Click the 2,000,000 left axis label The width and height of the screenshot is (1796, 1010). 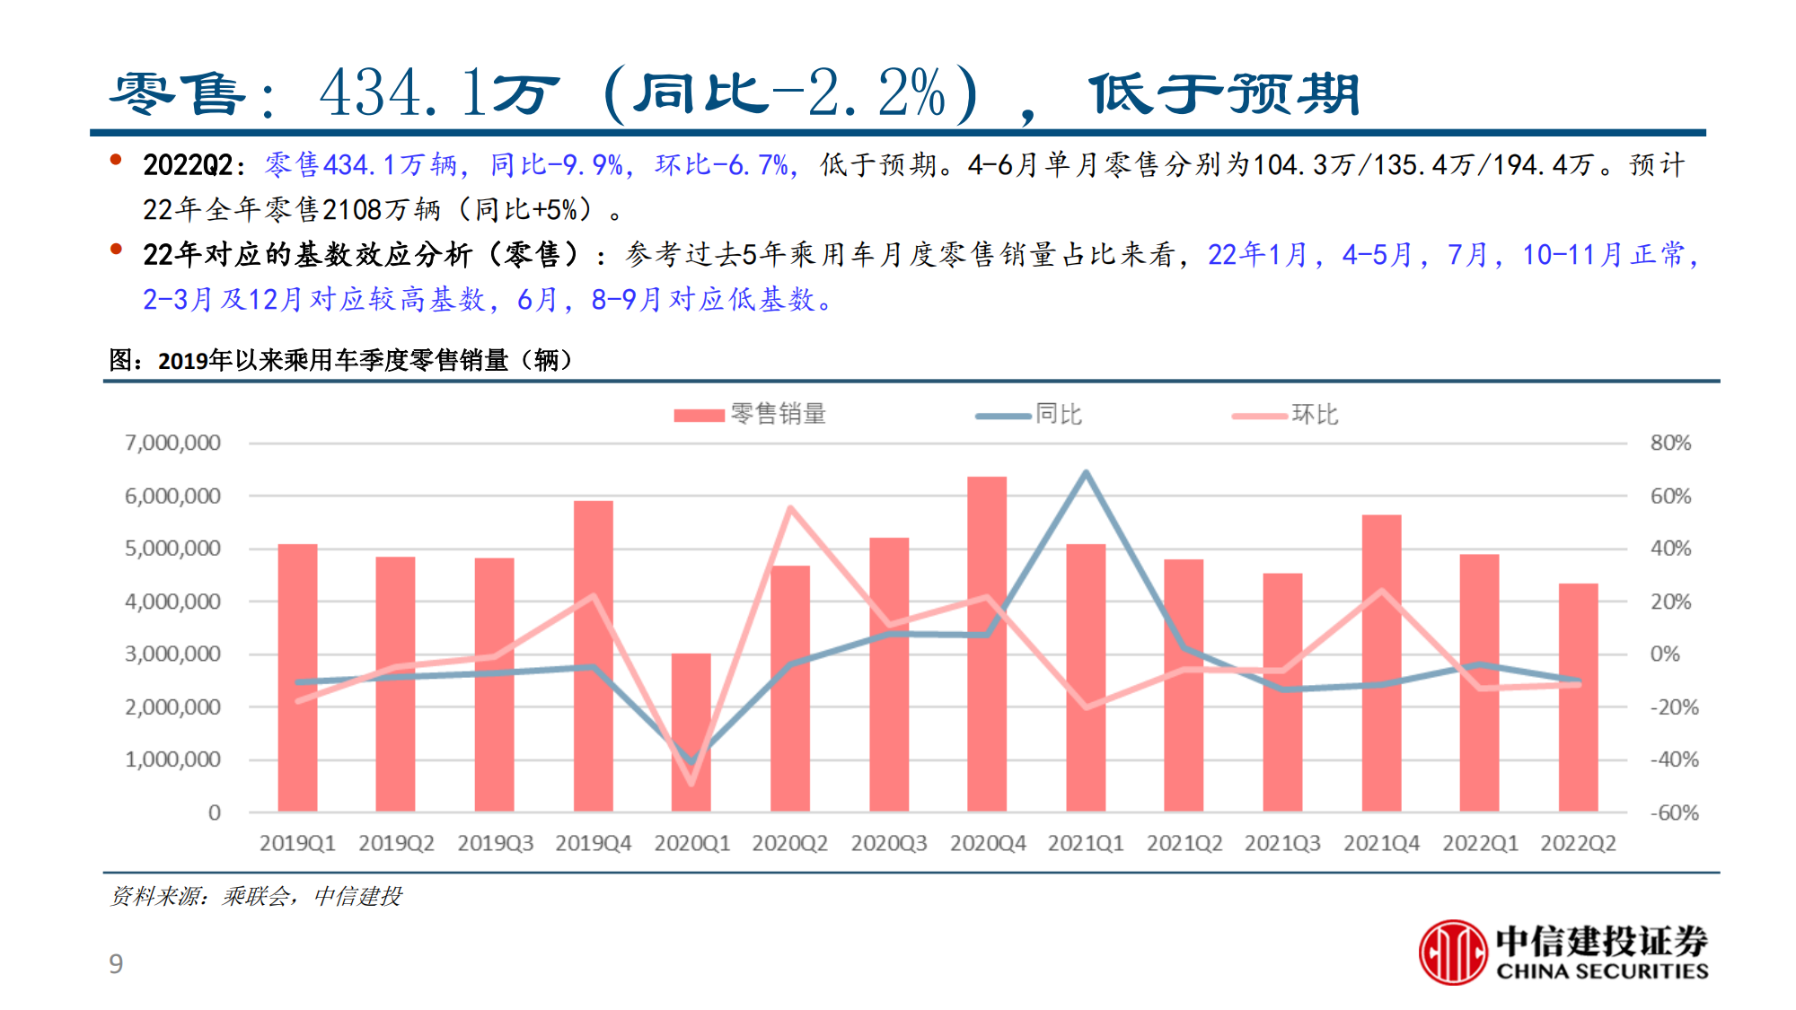(172, 707)
